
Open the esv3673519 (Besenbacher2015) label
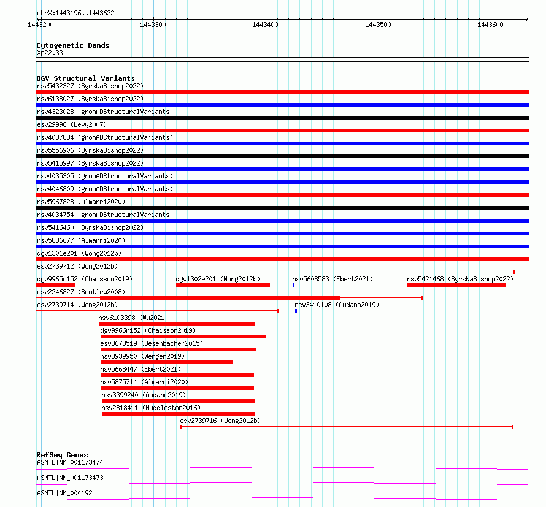pyautogui.click(x=152, y=343)
